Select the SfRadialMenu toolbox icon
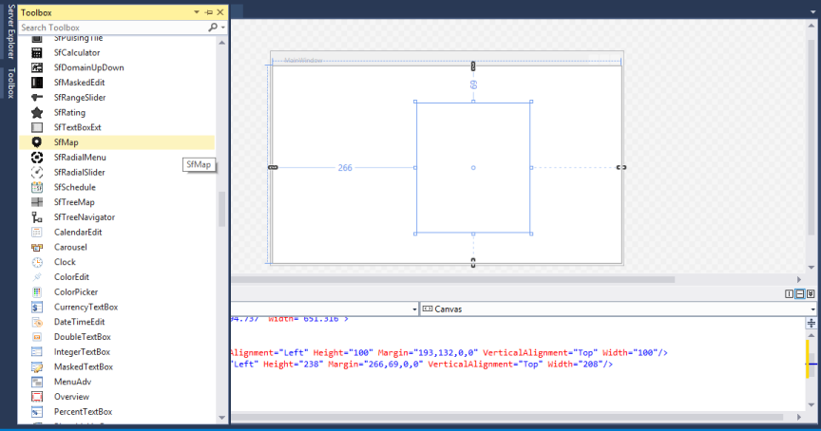Image resolution: width=821 pixels, height=431 pixels. (37, 157)
